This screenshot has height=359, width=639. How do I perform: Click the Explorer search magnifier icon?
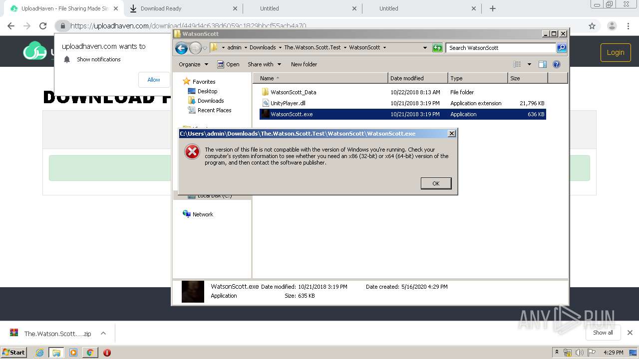tap(562, 48)
